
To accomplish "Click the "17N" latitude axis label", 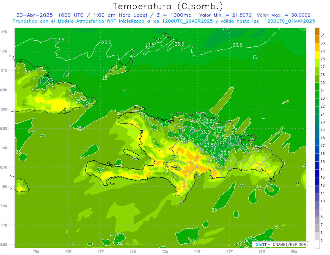I will coord(4,225).
